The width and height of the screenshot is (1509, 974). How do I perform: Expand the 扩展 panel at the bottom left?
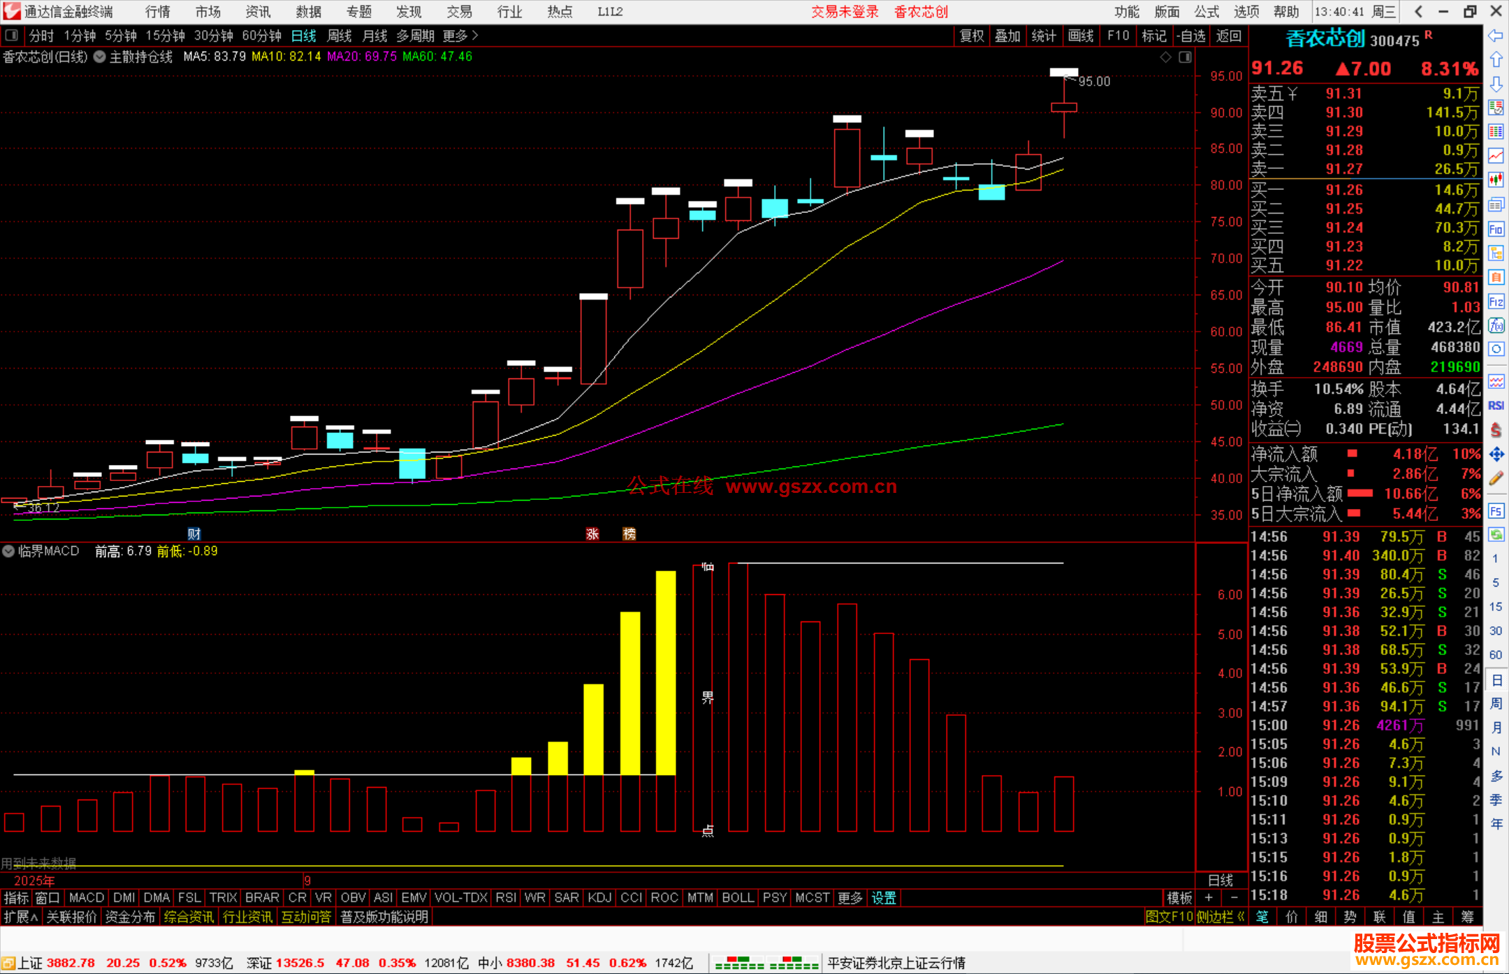(21, 917)
